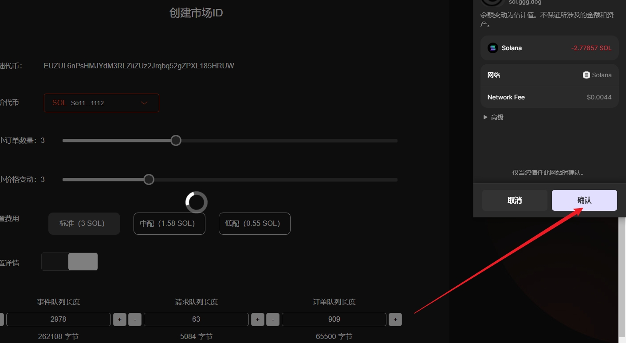Click the site logo beside sol.ggg.dog

(x=492, y=1)
